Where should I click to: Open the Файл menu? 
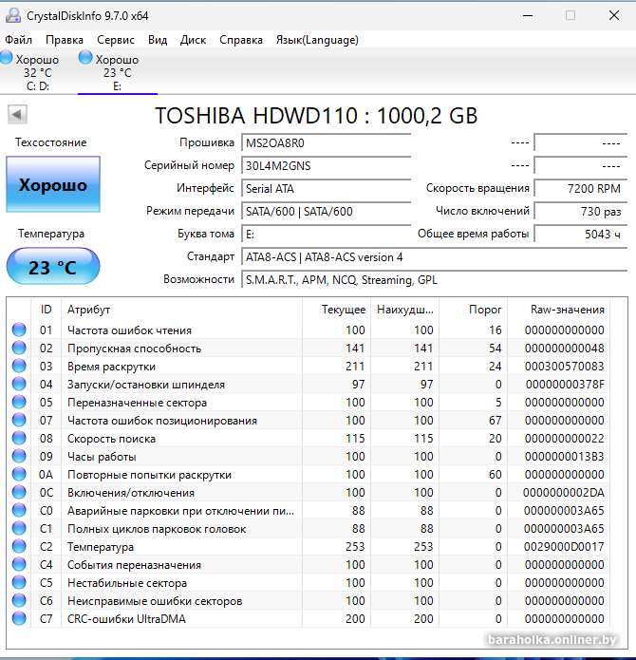[18, 40]
